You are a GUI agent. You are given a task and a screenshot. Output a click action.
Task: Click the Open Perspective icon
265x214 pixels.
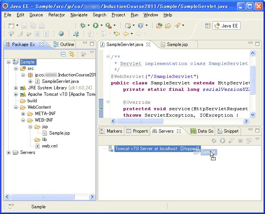point(208,25)
